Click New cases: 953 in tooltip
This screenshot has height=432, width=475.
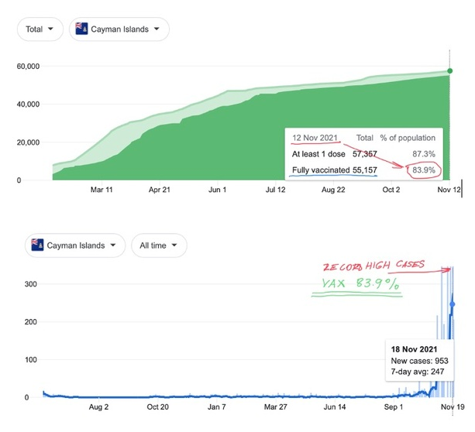(x=419, y=362)
